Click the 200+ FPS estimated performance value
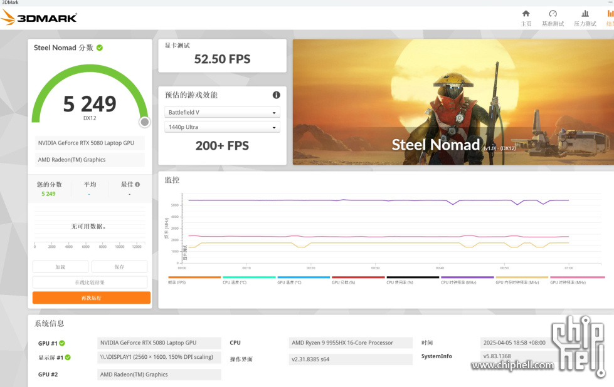The height and width of the screenshot is (387, 614). 222,146
